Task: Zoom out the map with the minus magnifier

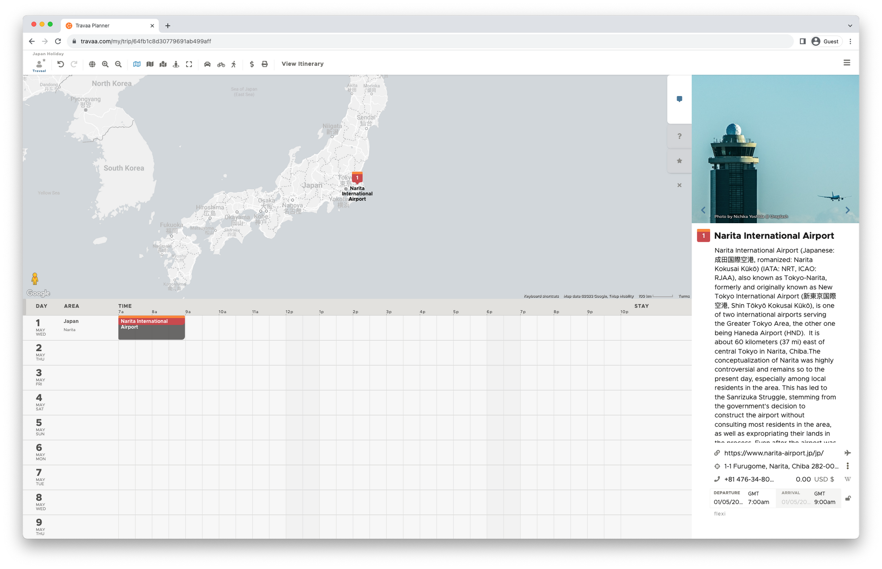Action: pyautogui.click(x=118, y=64)
